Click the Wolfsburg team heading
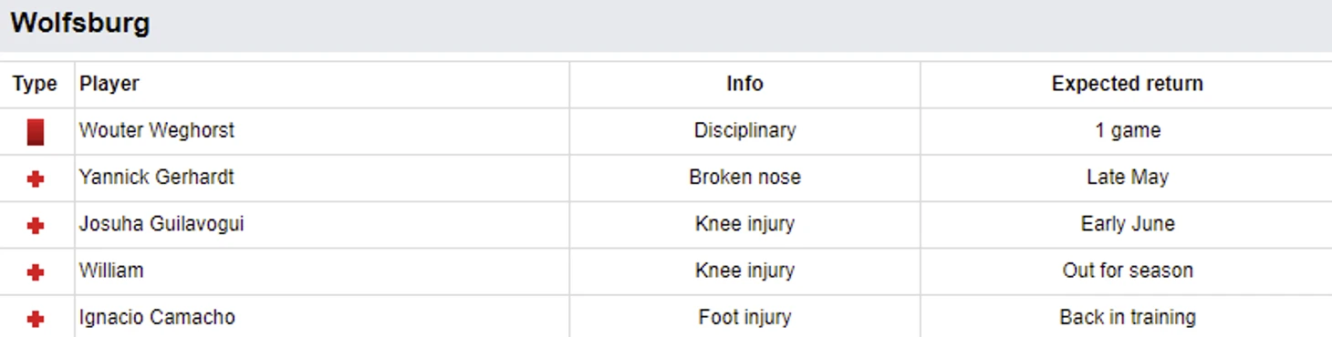This screenshot has height=337, width=1332. coord(80,23)
